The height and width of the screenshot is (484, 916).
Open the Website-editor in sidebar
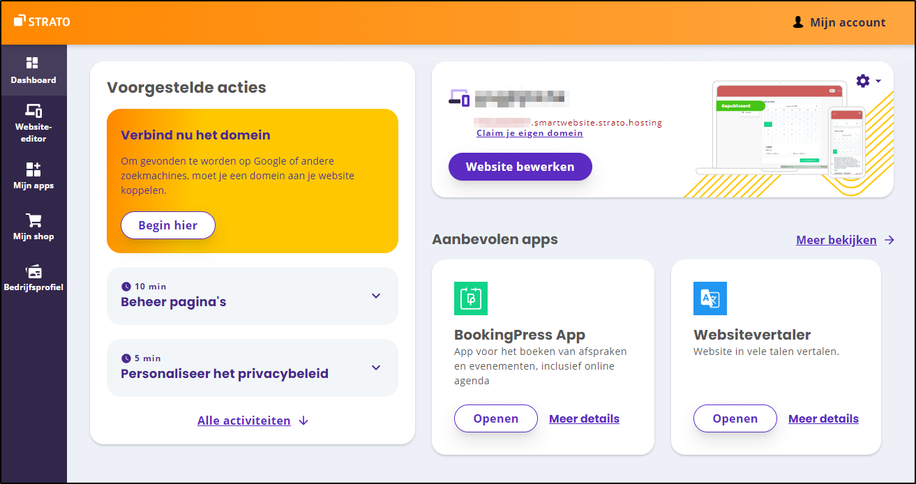(x=33, y=122)
